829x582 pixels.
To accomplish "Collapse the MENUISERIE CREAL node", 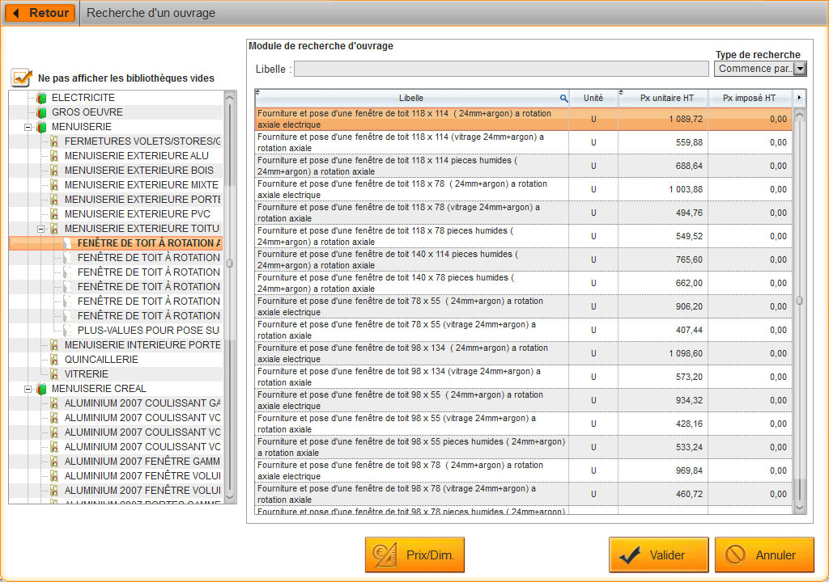I will tap(28, 390).
